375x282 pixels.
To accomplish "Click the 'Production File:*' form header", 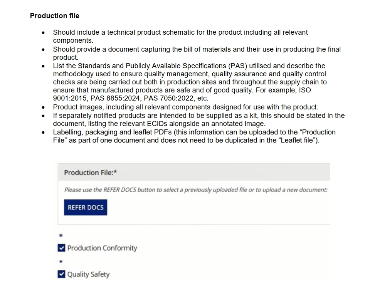I will tap(90, 173).
